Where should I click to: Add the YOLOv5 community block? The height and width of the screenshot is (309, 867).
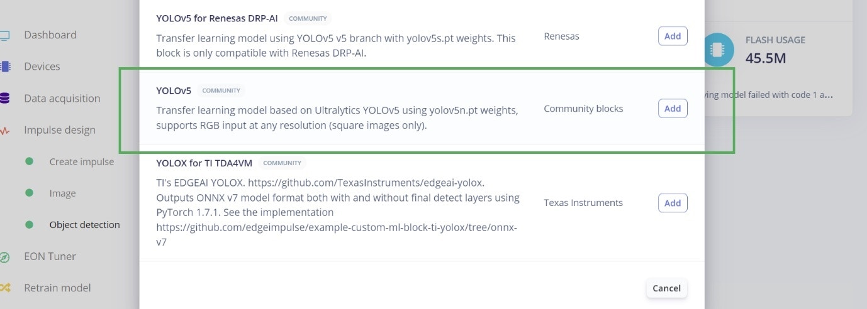(x=673, y=108)
